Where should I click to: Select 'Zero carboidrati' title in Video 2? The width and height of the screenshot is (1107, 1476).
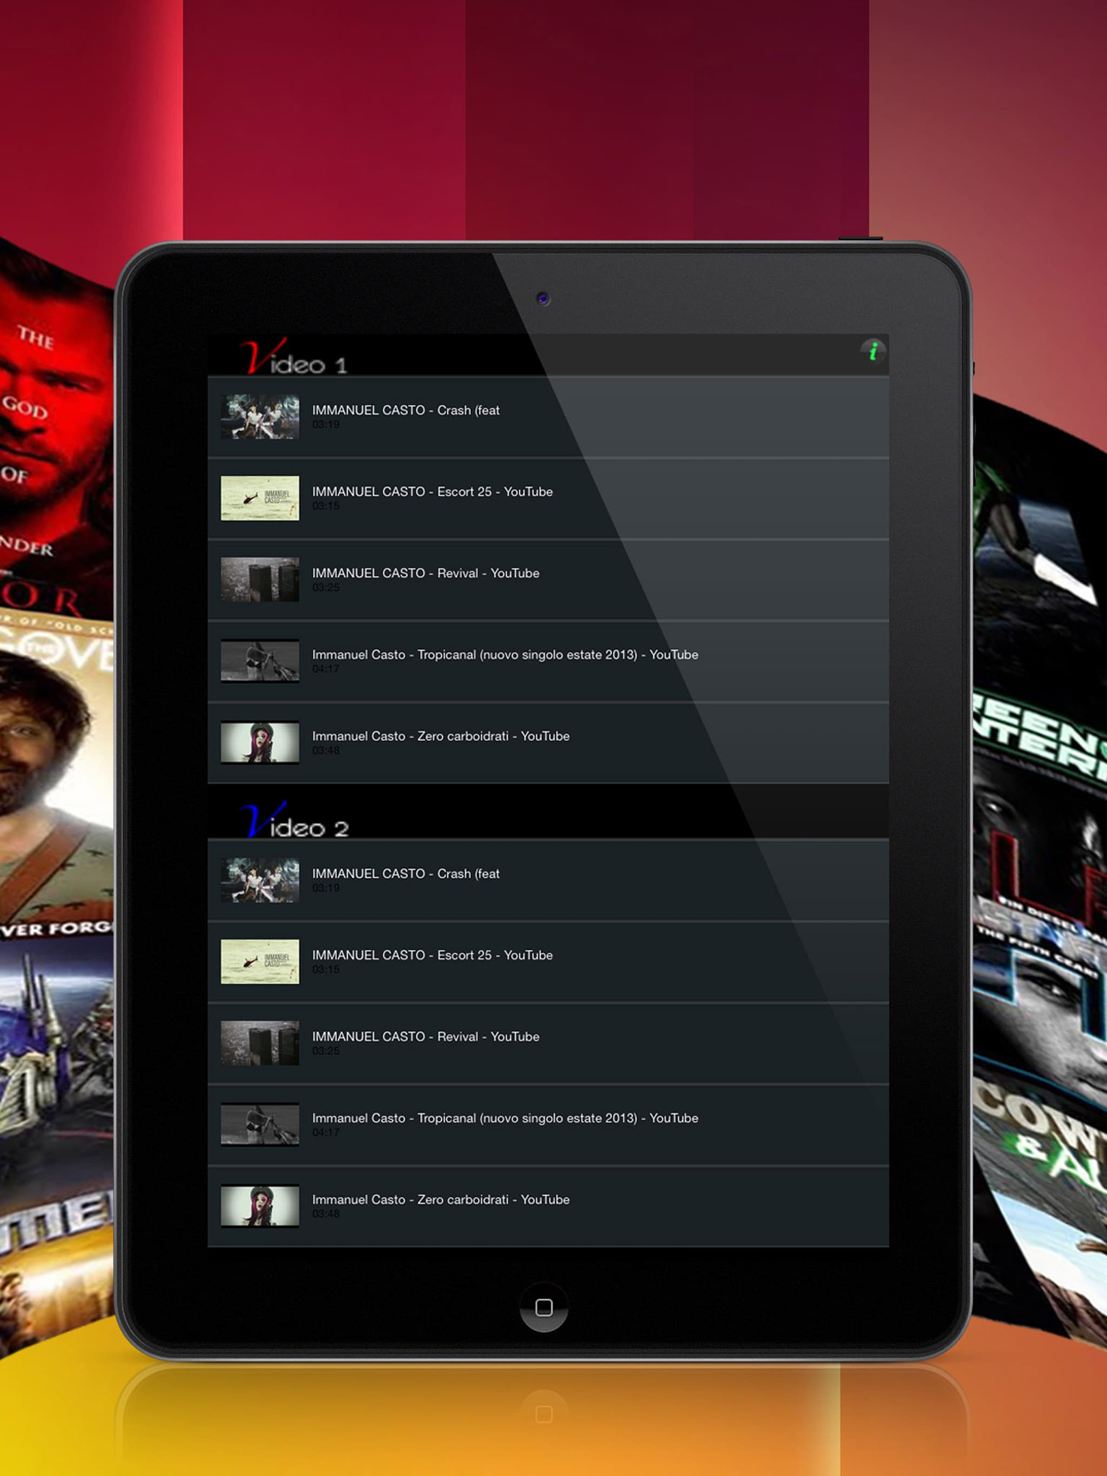point(441,1200)
